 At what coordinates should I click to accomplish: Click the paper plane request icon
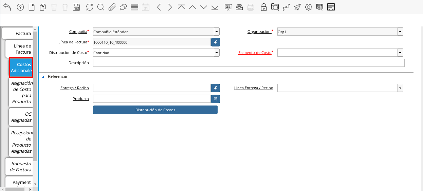point(297,7)
